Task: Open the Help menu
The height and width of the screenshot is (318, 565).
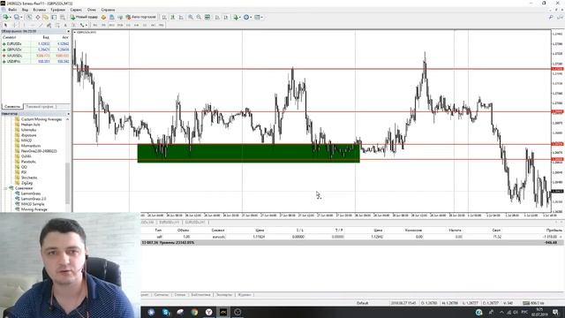Action: point(108,10)
